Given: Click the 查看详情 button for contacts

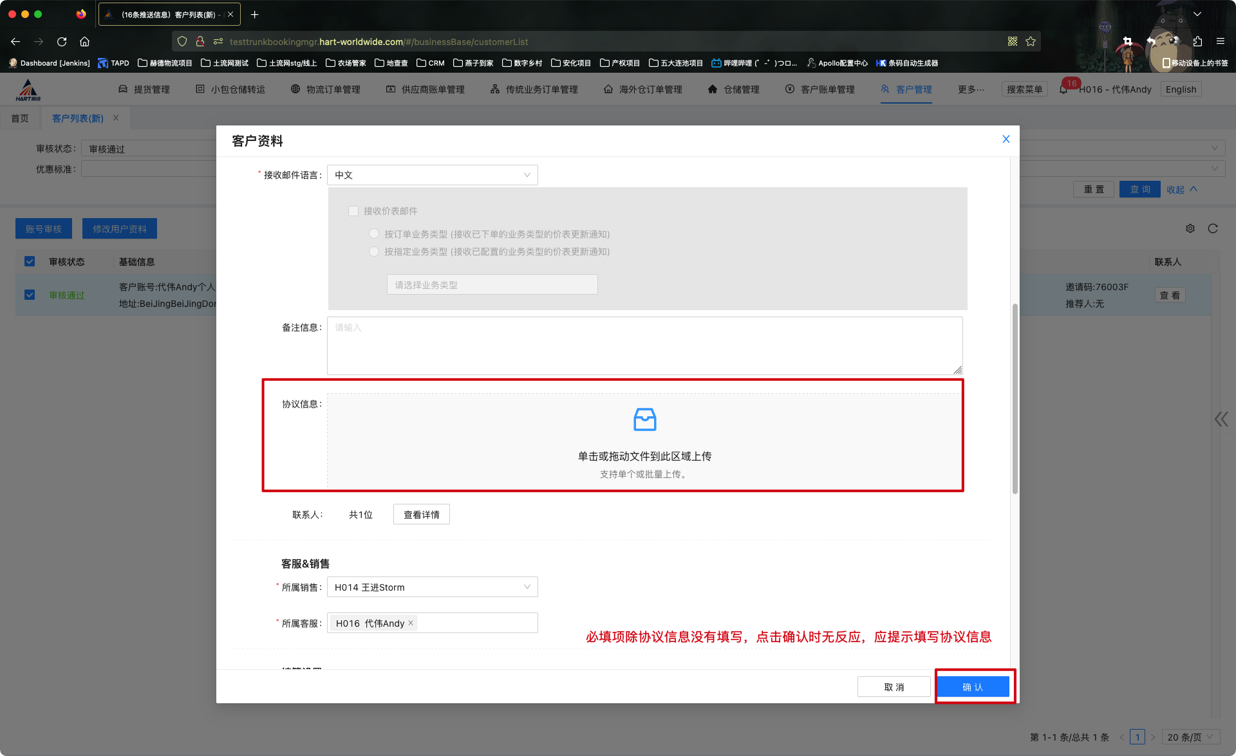Looking at the screenshot, I should [x=421, y=515].
